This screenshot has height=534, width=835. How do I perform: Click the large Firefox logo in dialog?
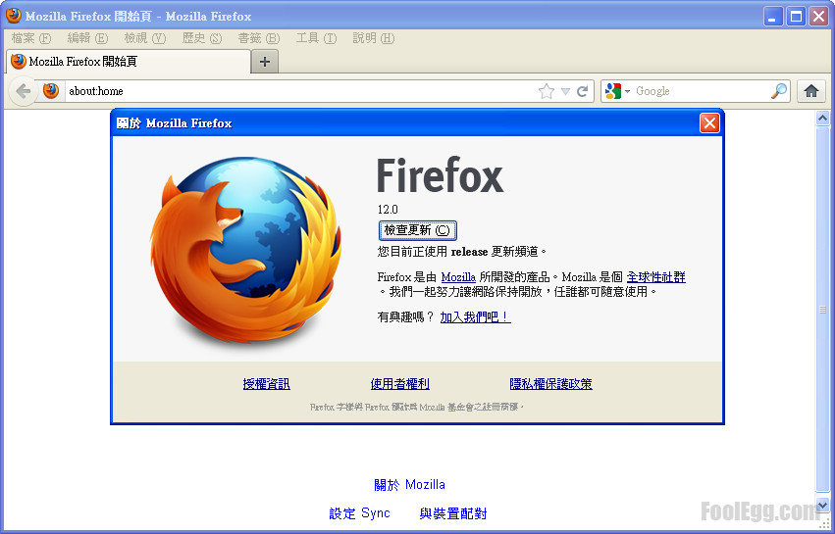245,255
